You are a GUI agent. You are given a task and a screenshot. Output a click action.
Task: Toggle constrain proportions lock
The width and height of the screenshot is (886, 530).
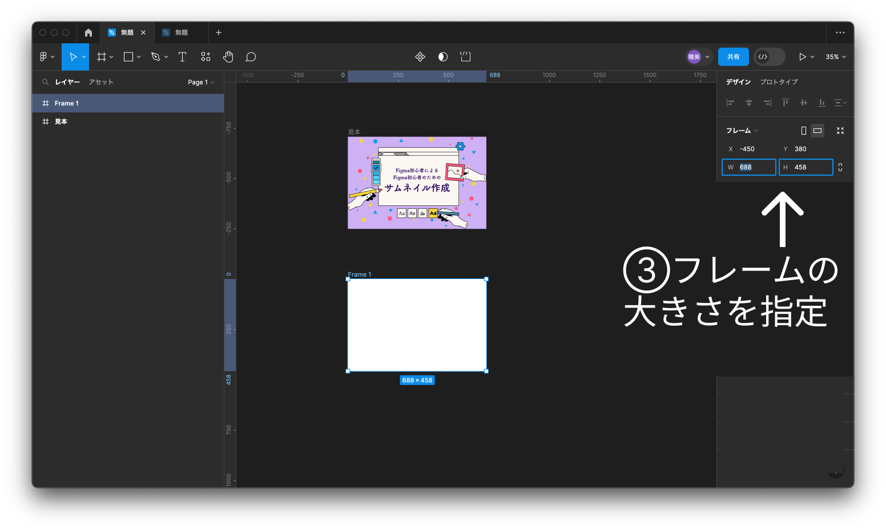840,167
